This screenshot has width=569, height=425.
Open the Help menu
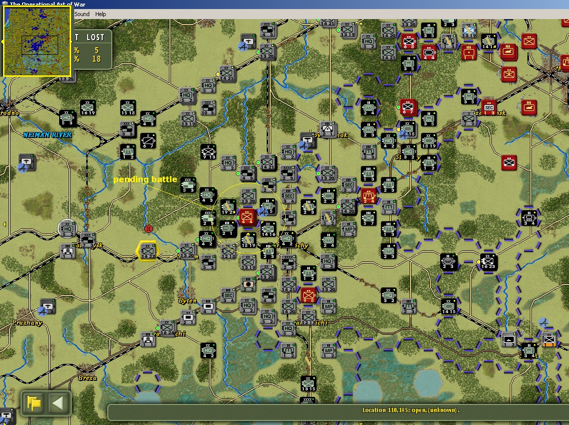[x=101, y=14]
